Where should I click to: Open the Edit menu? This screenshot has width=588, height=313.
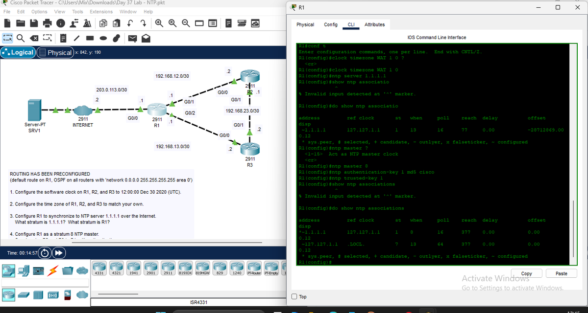[x=21, y=12]
